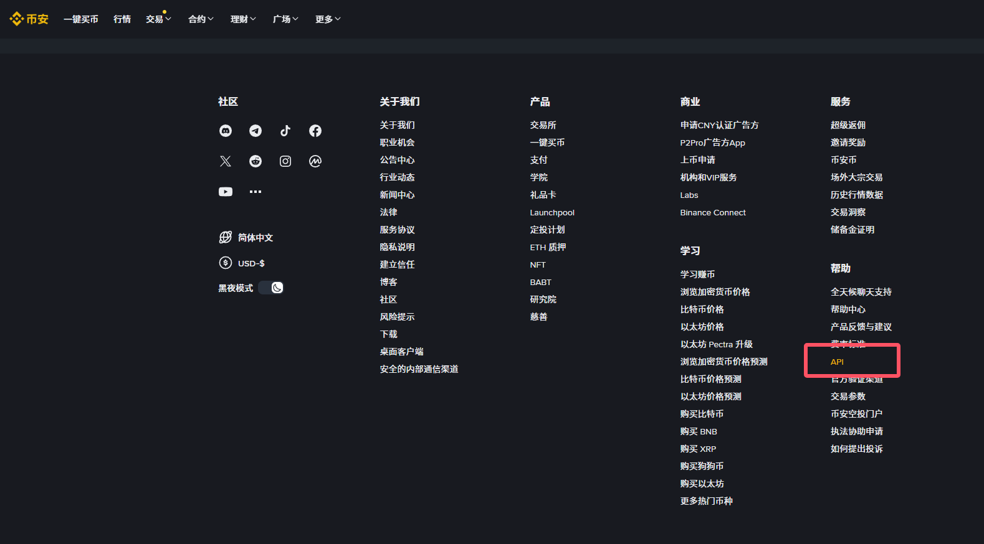
Task: Open the 购买 XRP link
Action: (698, 449)
